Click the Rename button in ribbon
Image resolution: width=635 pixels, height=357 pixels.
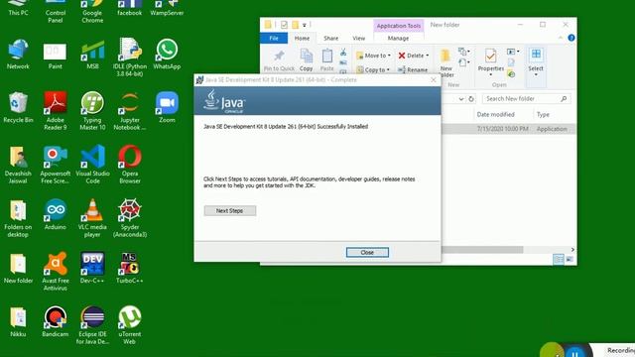coord(413,69)
